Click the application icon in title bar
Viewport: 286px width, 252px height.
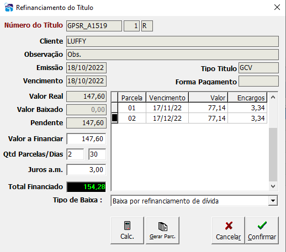click(9, 8)
